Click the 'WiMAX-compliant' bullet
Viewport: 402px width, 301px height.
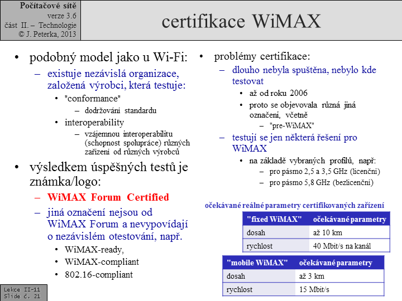(102, 262)
